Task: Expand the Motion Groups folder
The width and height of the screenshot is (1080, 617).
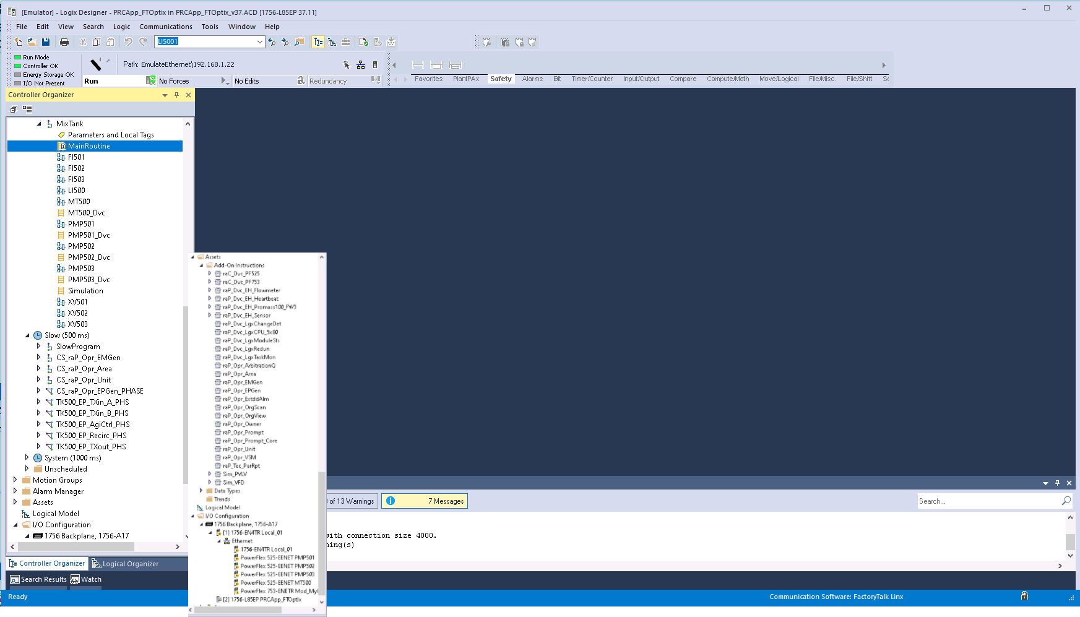Action: pyautogui.click(x=15, y=480)
